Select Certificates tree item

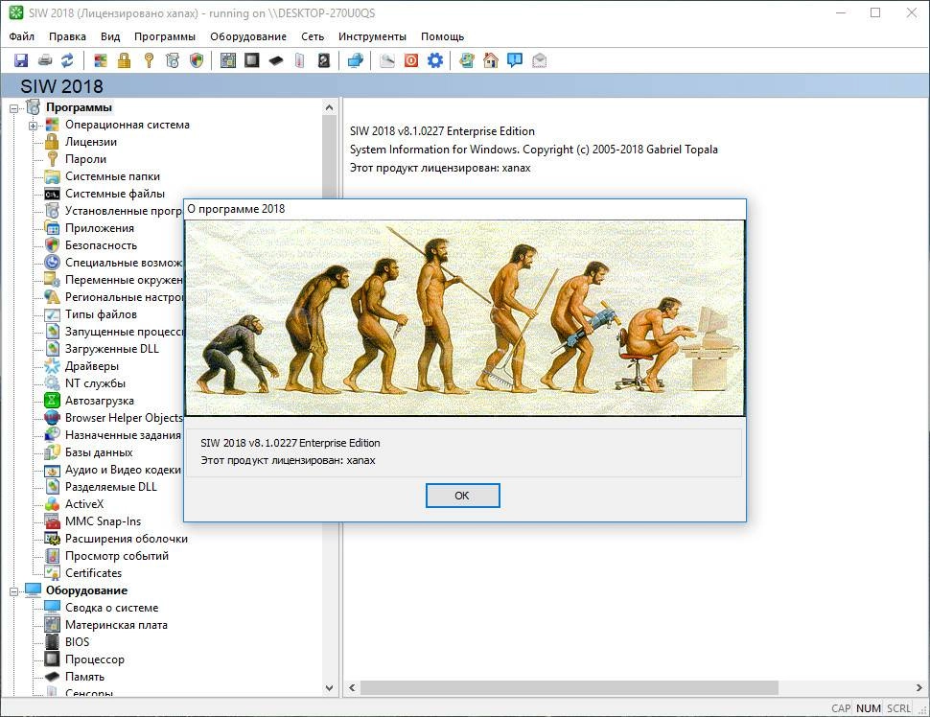pos(94,573)
